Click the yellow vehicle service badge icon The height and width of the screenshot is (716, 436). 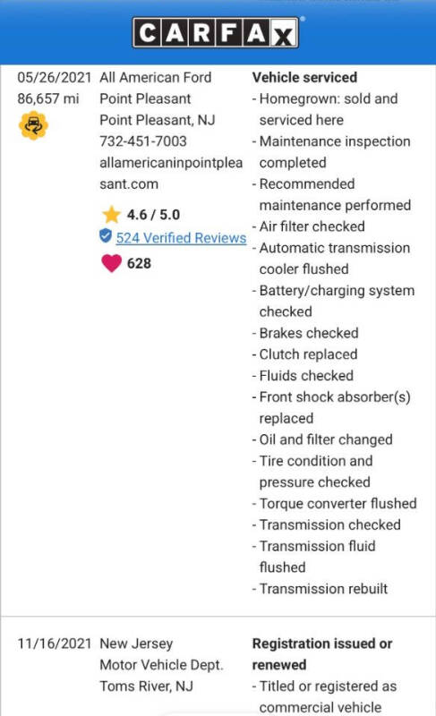click(x=33, y=125)
